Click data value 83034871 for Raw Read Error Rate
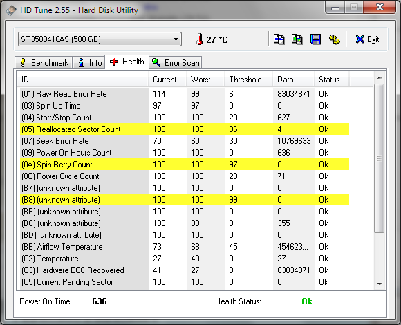The image size is (401, 325). point(294,94)
